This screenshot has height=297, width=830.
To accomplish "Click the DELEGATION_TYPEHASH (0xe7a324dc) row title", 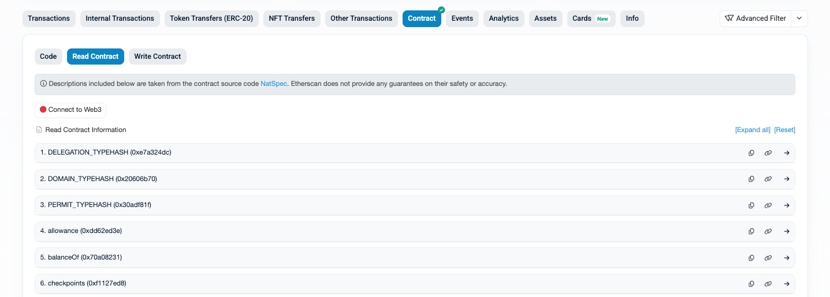I will (x=106, y=152).
